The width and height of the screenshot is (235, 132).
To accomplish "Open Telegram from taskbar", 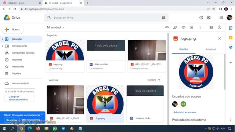I will (x=64, y=129).
